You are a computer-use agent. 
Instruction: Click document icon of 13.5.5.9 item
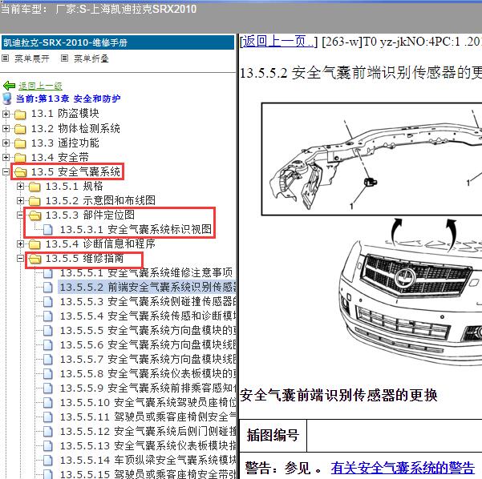coord(48,388)
